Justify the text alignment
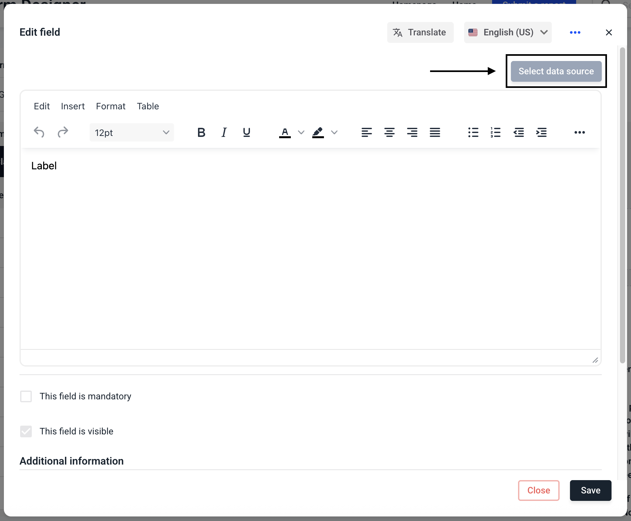This screenshot has width=631, height=521. 435,132
